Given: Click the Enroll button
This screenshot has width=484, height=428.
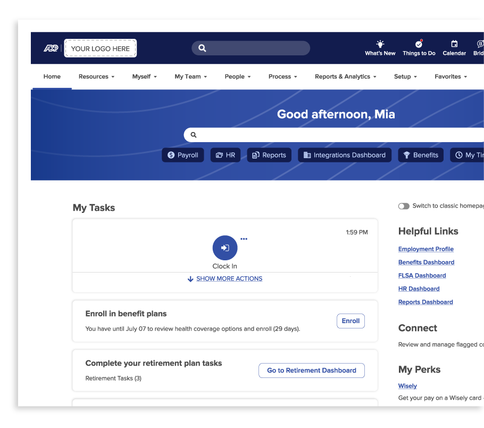Looking at the screenshot, I should pos(351,321).
